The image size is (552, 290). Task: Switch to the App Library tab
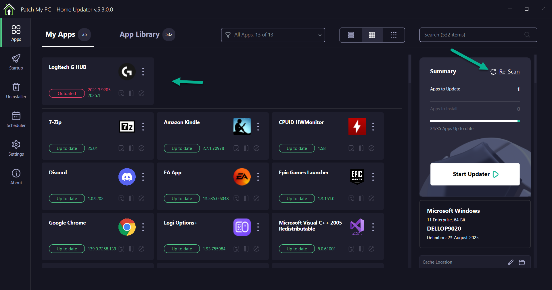tap(140, 34)
